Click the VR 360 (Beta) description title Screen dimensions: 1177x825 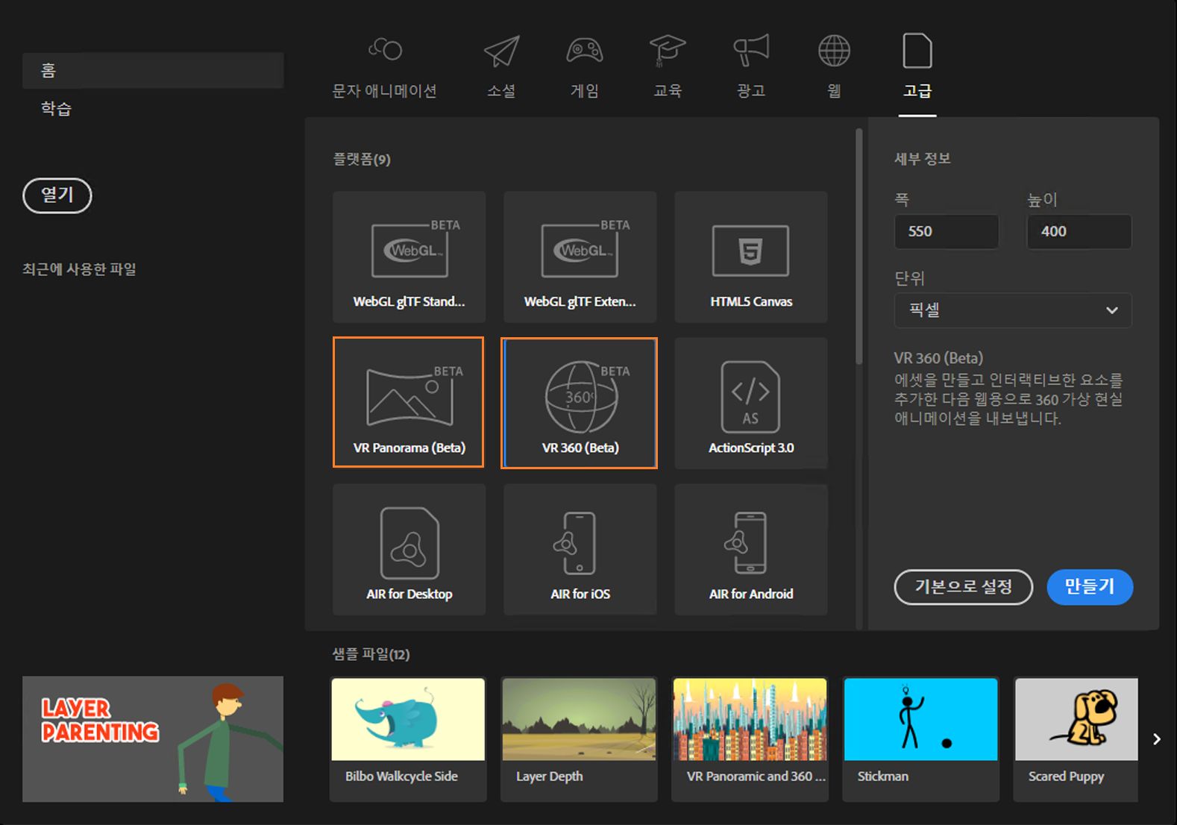pos(938,358)
